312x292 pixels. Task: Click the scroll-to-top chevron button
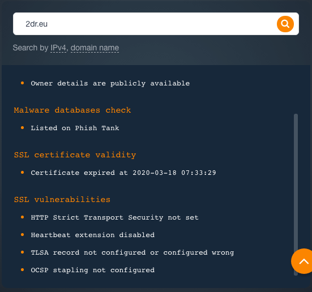(302, 261)
